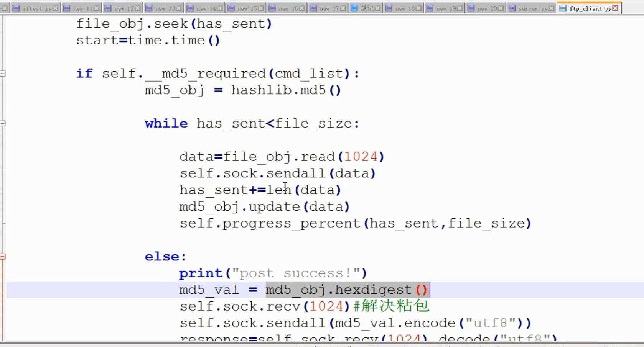Switch to the server.py tab
The height and width of the screenshot is (347, 644).
coord(531,8)
